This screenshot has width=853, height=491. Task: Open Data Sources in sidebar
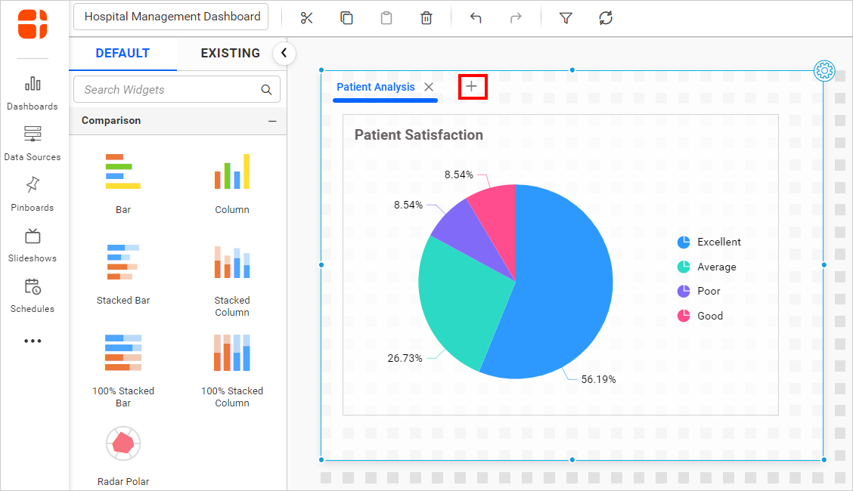(x=33, y=144)
